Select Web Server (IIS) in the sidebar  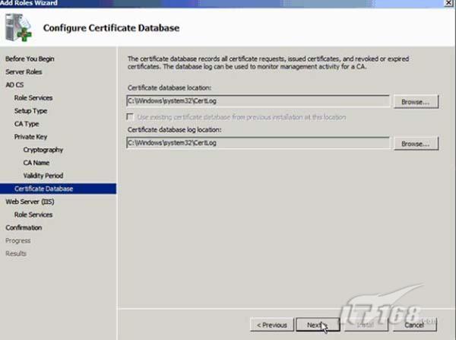(x=27, y=202)
